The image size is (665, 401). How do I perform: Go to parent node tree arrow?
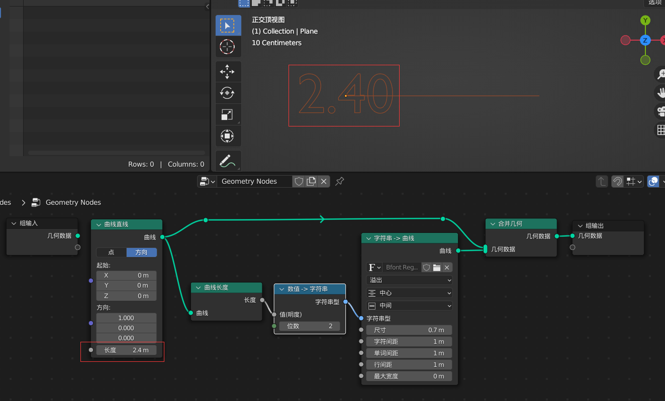[602, 181]
